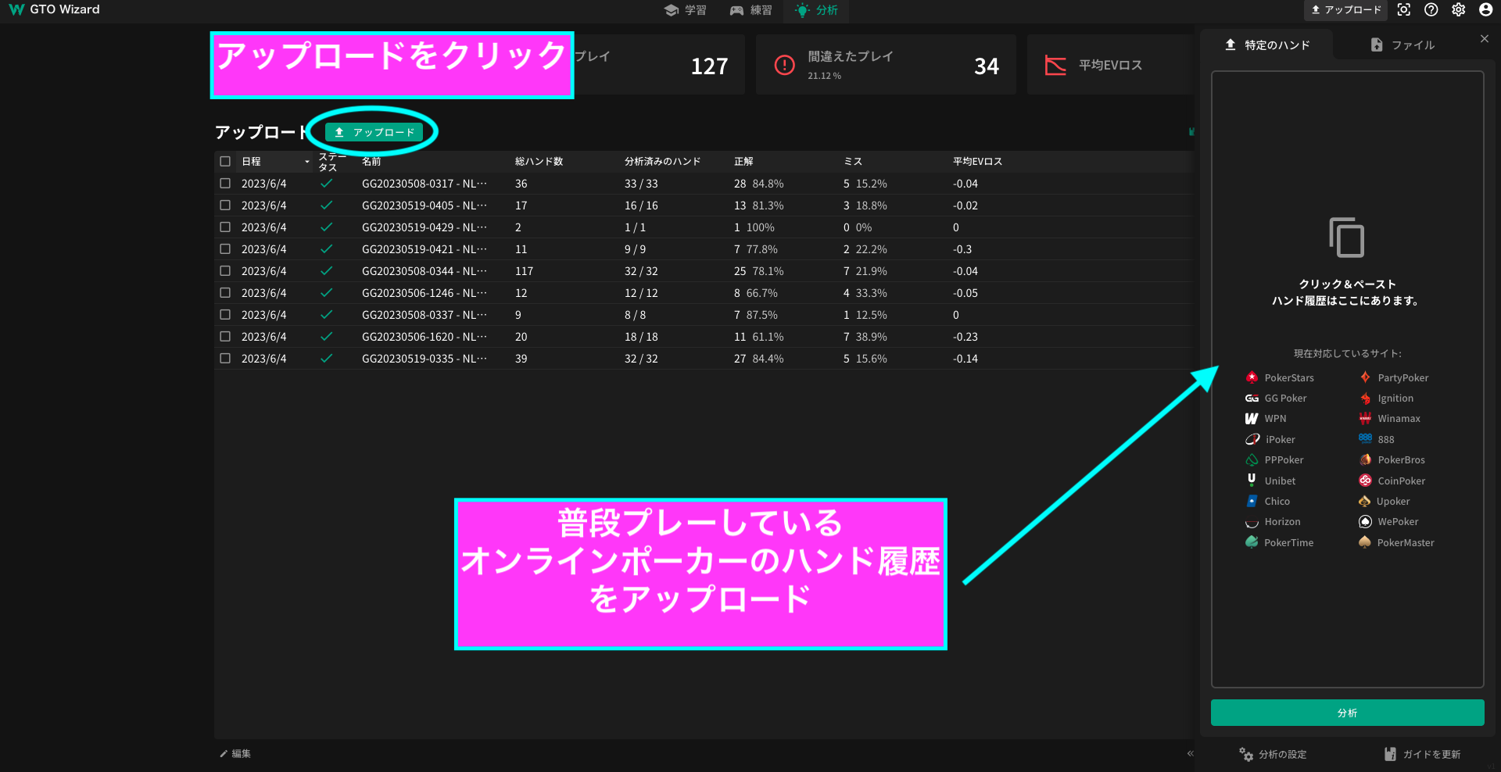Click ガイドを更新 guide link
Viewport: 1501px width, 772px height.
click(1422, 754)
